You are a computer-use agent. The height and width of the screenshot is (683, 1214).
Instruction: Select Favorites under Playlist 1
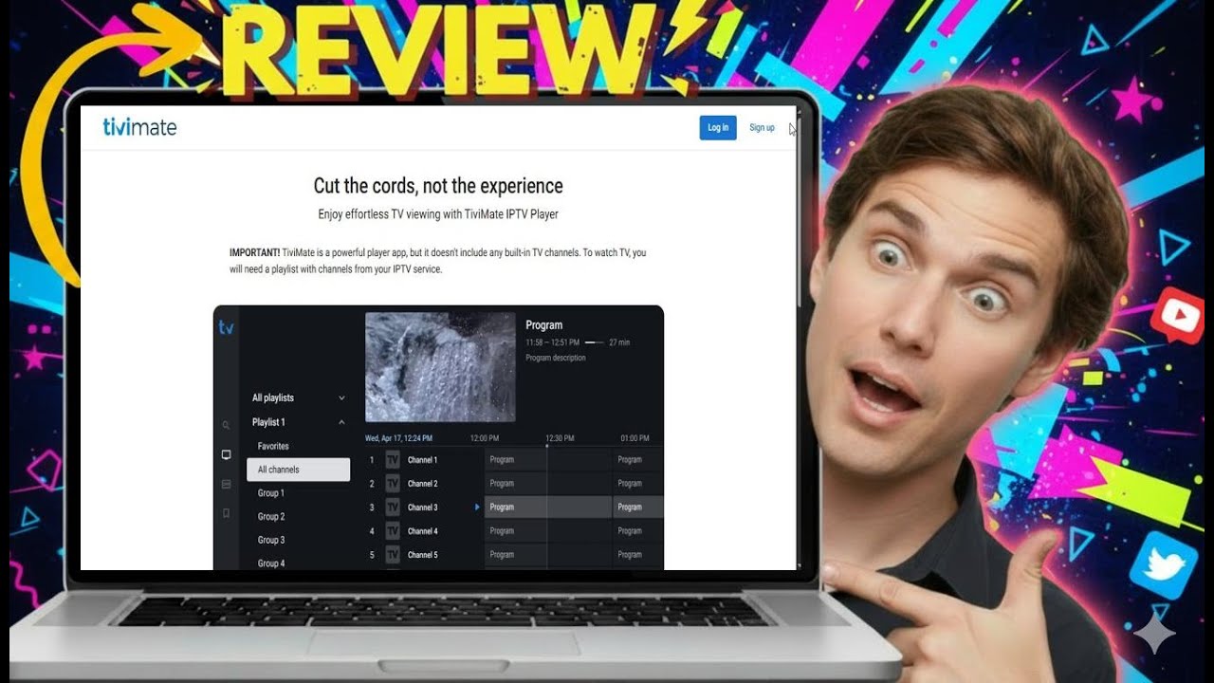click(x=273, y=446)
